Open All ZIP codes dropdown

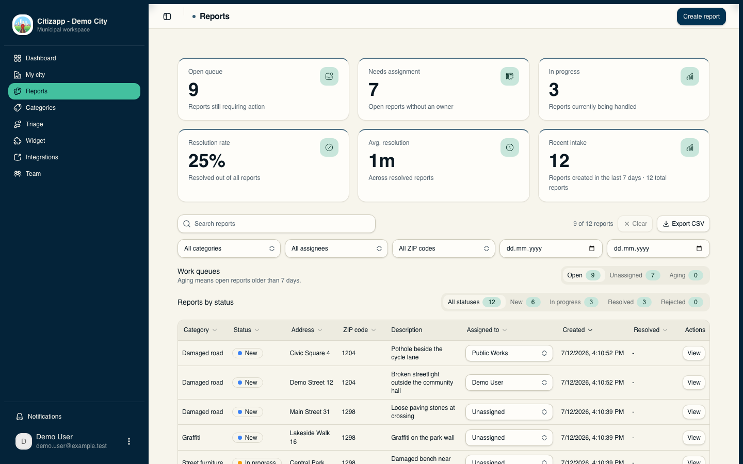444,248
